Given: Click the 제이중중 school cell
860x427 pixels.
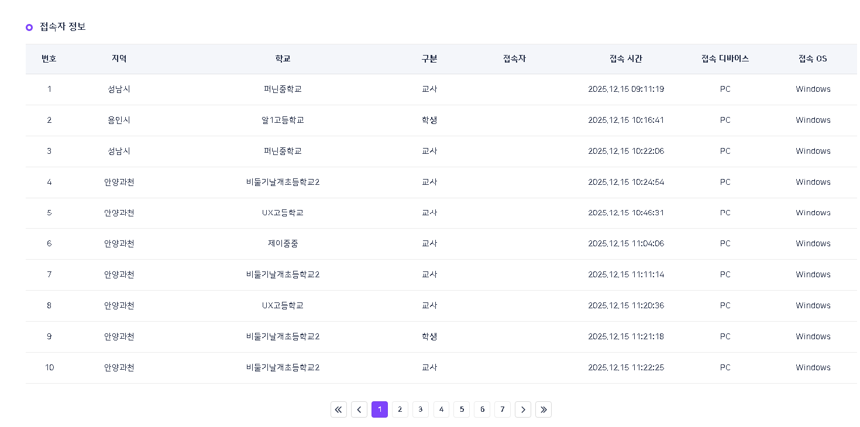Looking at the screenshot, I should 283,244.
